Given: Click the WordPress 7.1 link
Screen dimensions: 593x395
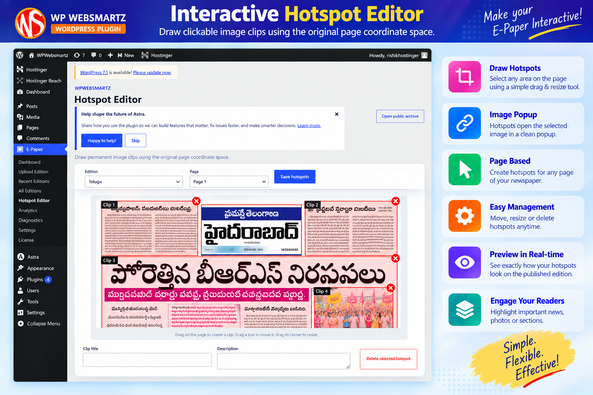Looking at the screenshot, I should [x=94, y=73].
